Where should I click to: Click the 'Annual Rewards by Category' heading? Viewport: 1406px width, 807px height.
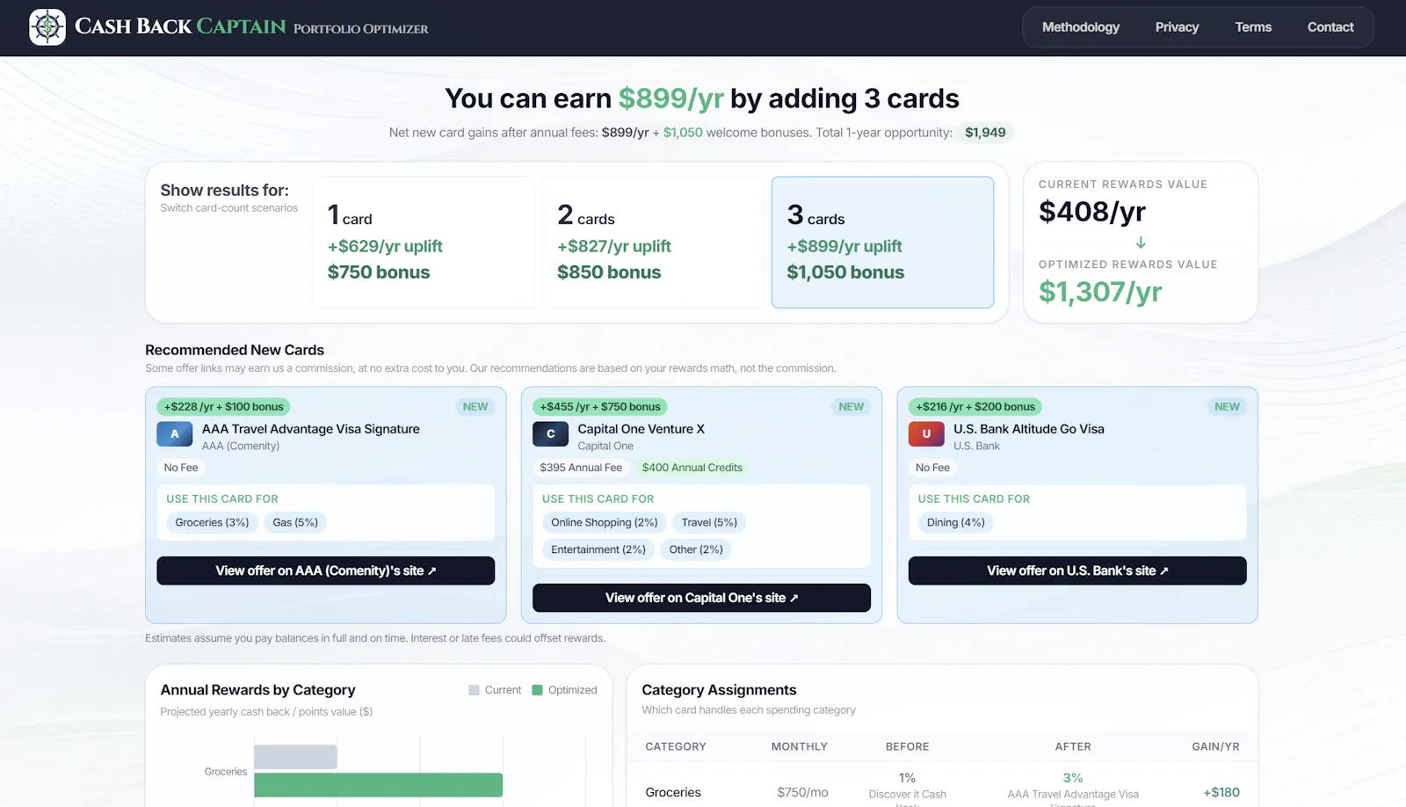pos(257,690)
